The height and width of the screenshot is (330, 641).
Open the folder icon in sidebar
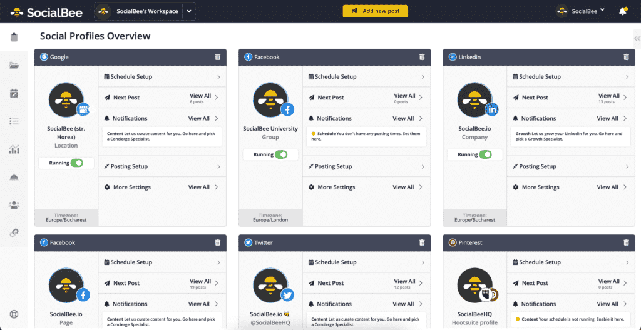pos(14,66)
